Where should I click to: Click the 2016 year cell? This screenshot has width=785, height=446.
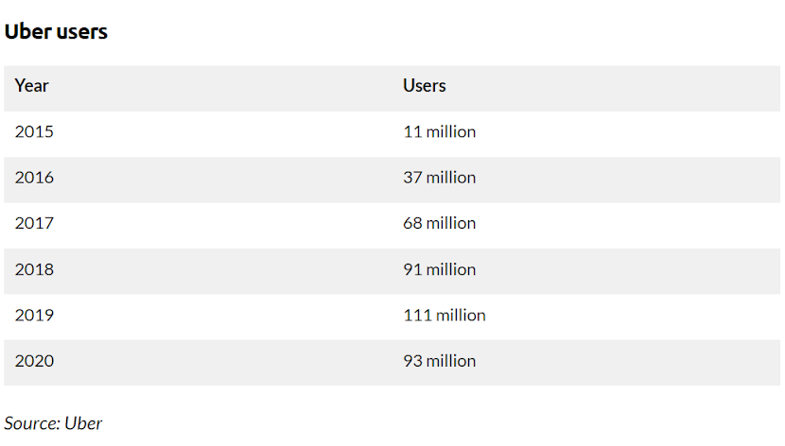(34, 178)
